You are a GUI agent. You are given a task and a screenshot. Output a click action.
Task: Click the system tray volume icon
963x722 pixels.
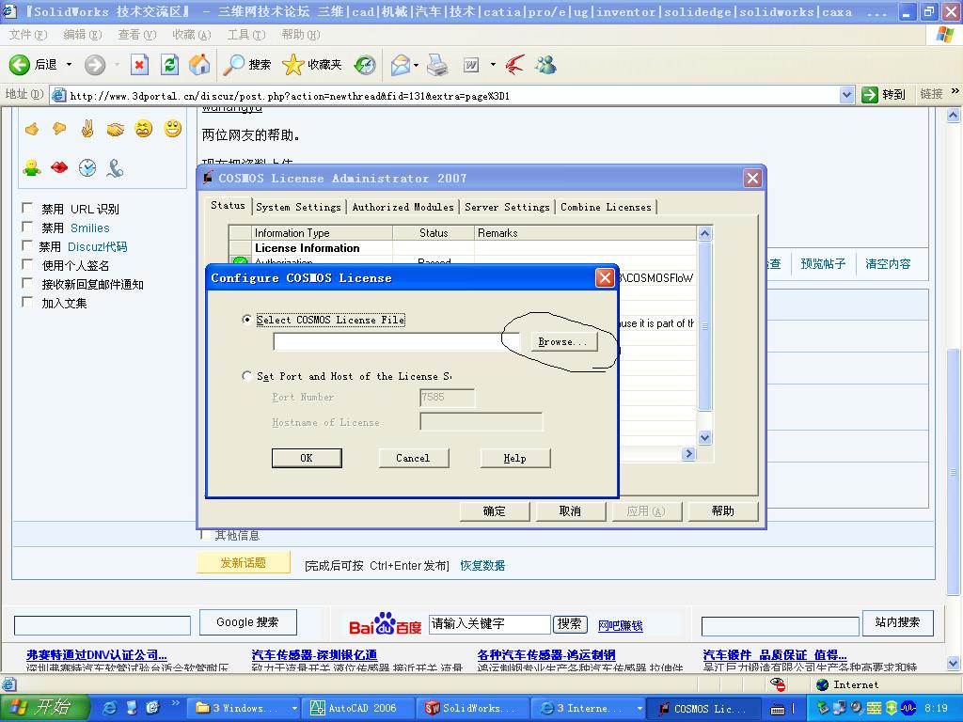(857, 708)
